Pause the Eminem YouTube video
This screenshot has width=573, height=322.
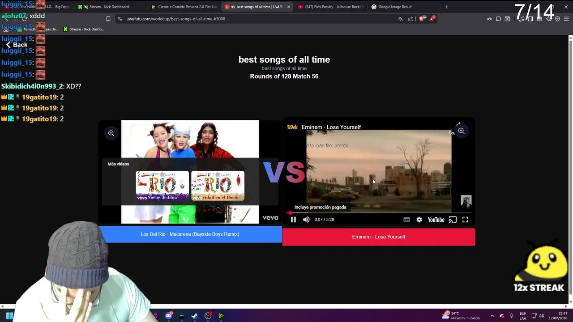coord(293,220)
